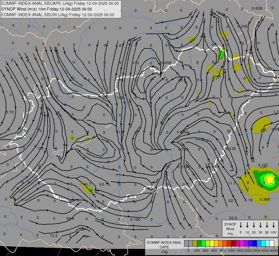Click the 72.2 value on the map
This screenshot has height=256, width=279.
[54, 236]
